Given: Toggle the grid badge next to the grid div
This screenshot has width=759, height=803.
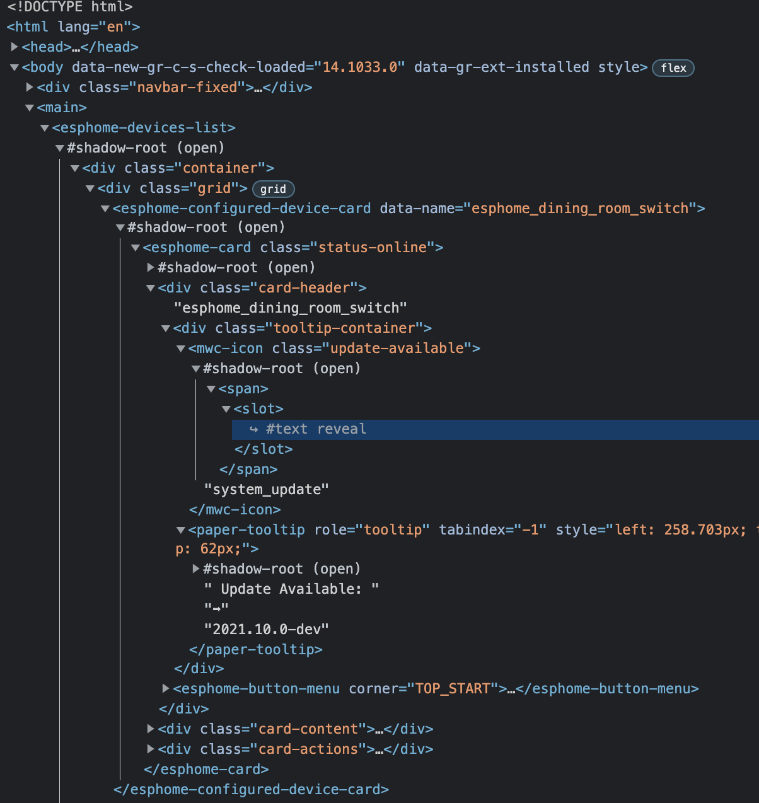Looking at the screenshot, I should 273,188.
